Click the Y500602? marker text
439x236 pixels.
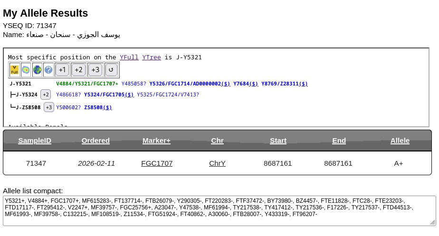[x=68, y=107]
